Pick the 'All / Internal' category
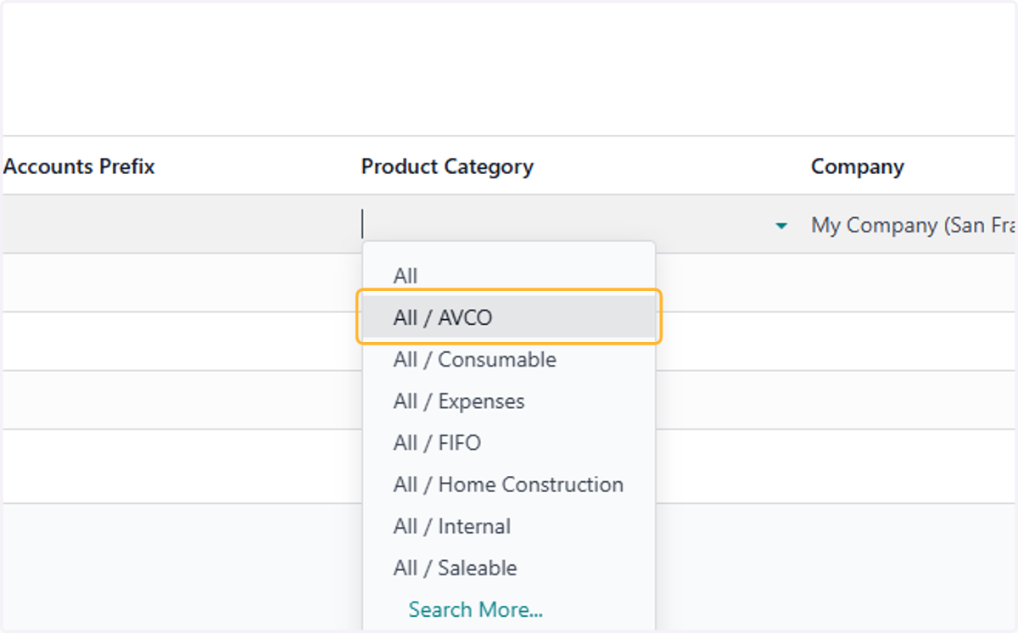Image resolution: width=1018 pixels, height=633 pixels. pyautogui.click(x=509, y=525)
